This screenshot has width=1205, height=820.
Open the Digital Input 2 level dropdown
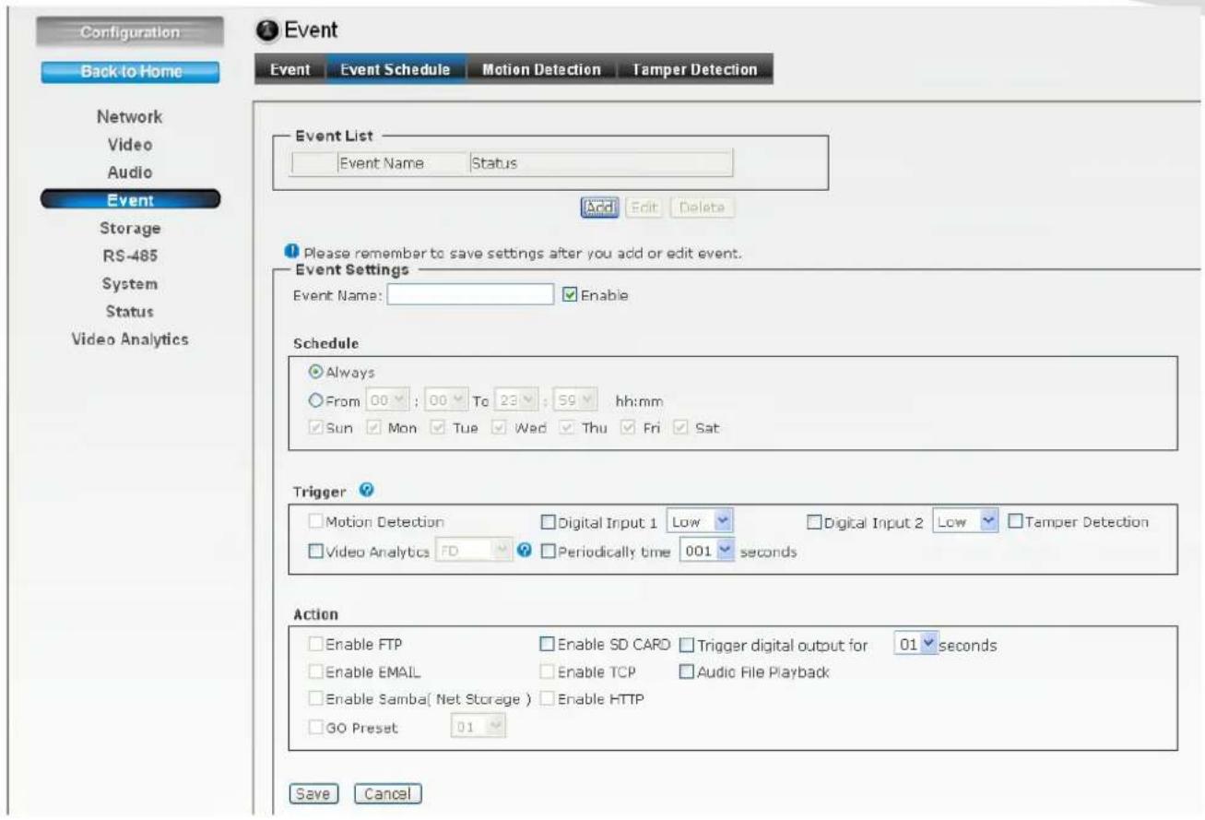(965, 523)
